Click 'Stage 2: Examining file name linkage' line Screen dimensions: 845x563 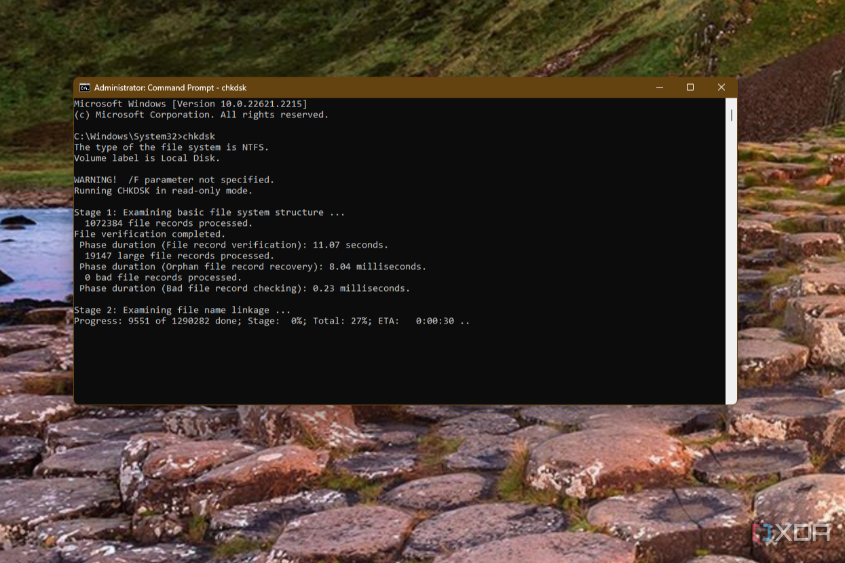click(x=183, y=310)
